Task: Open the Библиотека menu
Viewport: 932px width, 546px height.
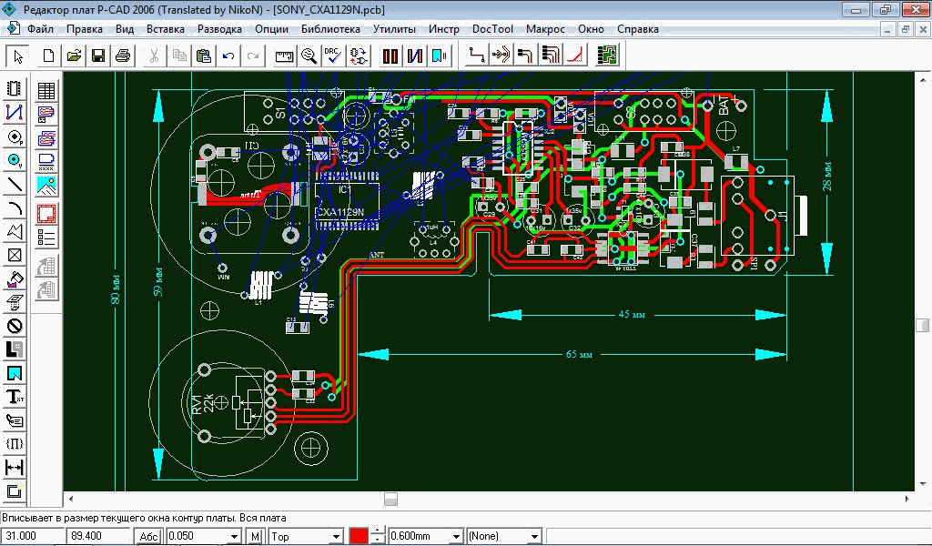Action: tap(330, 29)
